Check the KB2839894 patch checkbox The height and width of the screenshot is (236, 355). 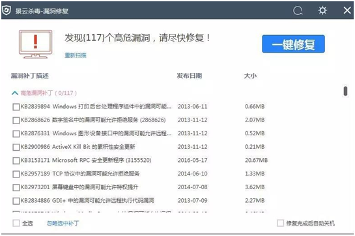[x=16, y=107]
